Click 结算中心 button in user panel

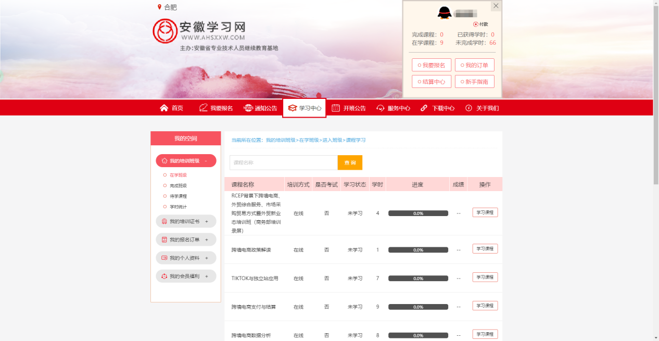point(432,82)
